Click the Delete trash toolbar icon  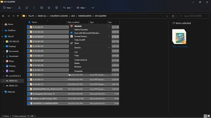(56, 8)
